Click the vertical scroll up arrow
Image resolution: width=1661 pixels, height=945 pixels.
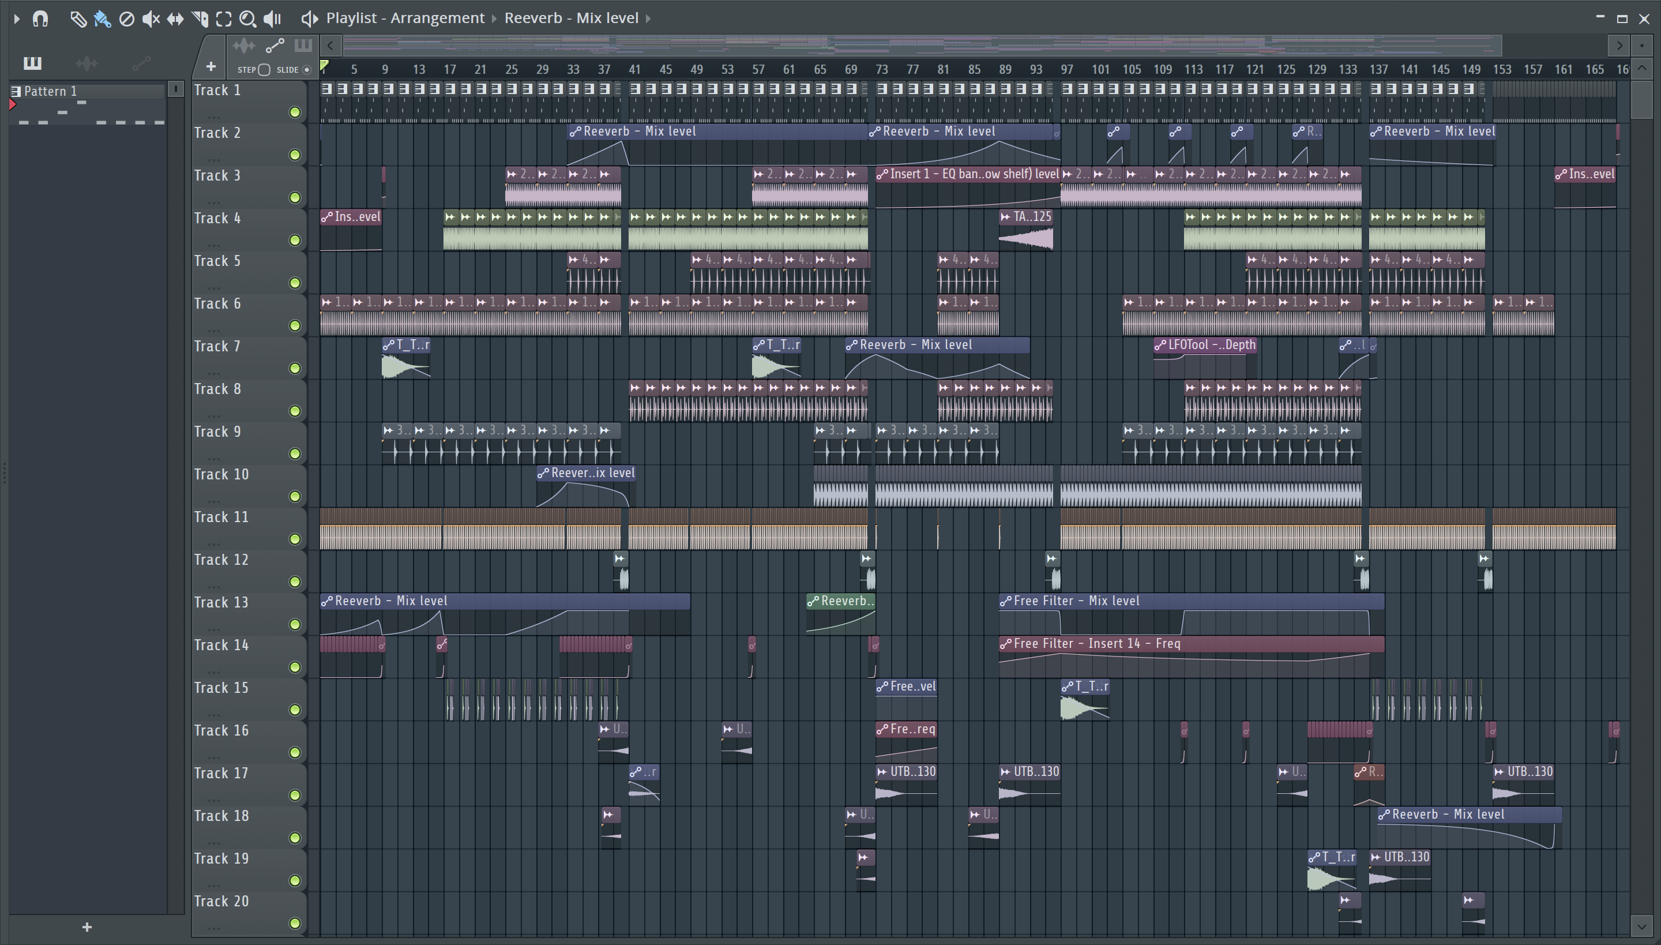pos(1641,67)
